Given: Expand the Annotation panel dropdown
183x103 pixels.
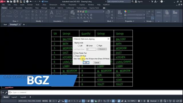Looking at the screenshot, I should [58, 21].
